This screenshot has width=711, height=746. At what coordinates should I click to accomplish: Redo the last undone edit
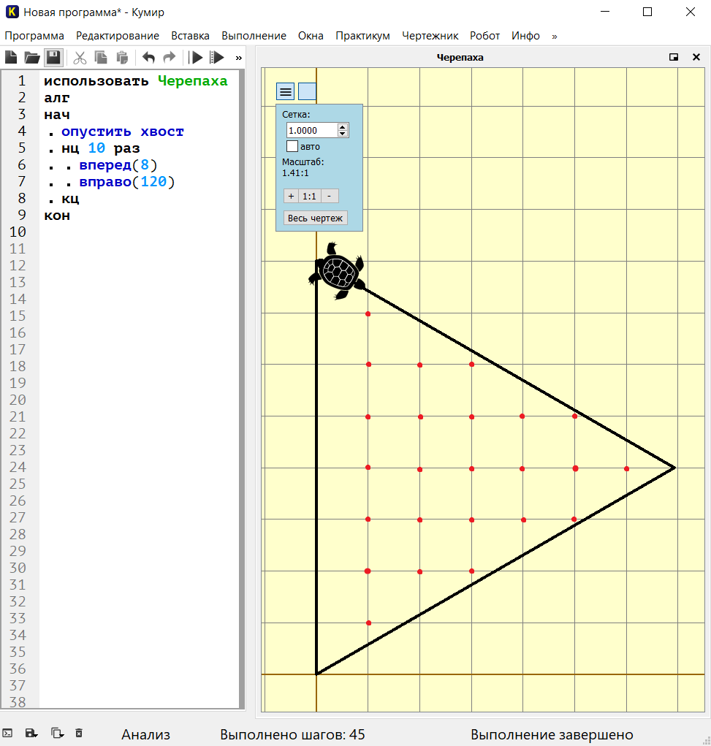[x=170, y=58]
